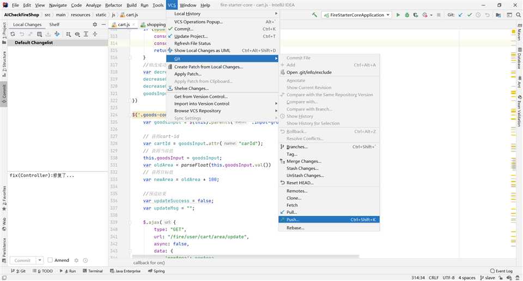Click the Git Rollback icon in toolbar

(487, 15)
